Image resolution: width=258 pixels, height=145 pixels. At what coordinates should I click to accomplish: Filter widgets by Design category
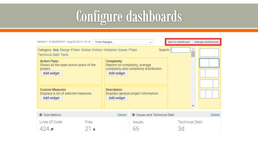pos(65,50)
